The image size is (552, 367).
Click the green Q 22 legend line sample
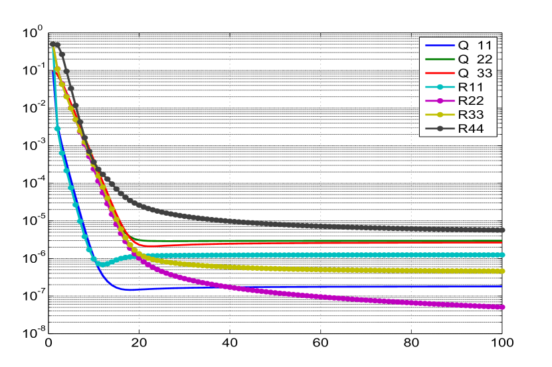(x=440, y=59)
